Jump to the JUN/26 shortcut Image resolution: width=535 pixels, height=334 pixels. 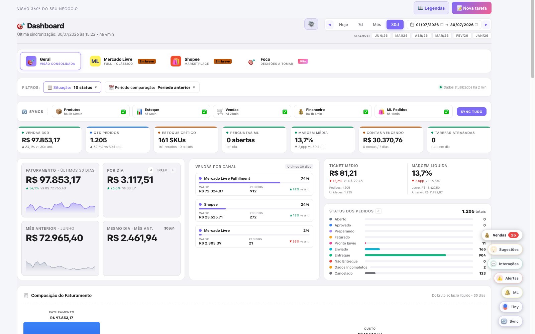(381, 36)
